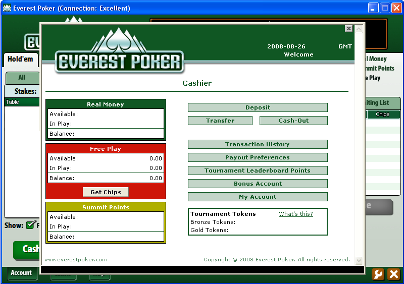This screenshot has width=404, height=284.
Task: Select the Hold'em tab in the lobby
Action: [21, 59]
